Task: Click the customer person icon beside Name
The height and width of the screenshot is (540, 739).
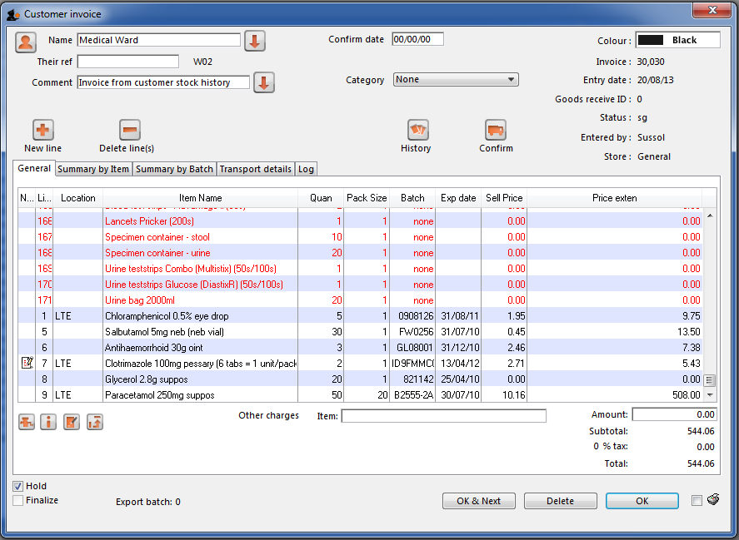Action: click(26, 42)
